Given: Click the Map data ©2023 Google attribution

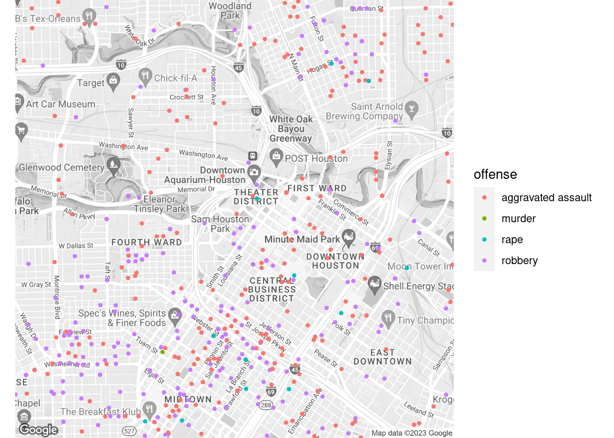Looking at the screenshot, I should (412, 433).
